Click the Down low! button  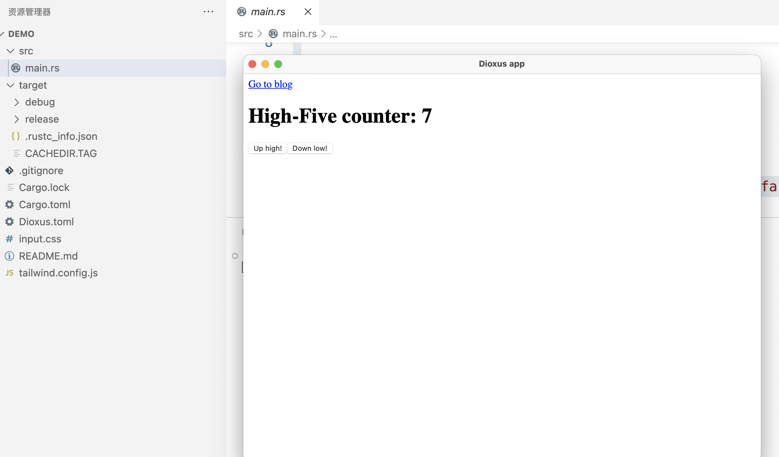coord(310,148)
